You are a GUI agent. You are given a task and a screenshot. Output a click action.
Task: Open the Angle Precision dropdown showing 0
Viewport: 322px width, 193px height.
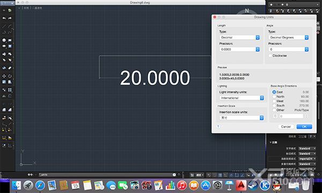click(x=289, y=49)
